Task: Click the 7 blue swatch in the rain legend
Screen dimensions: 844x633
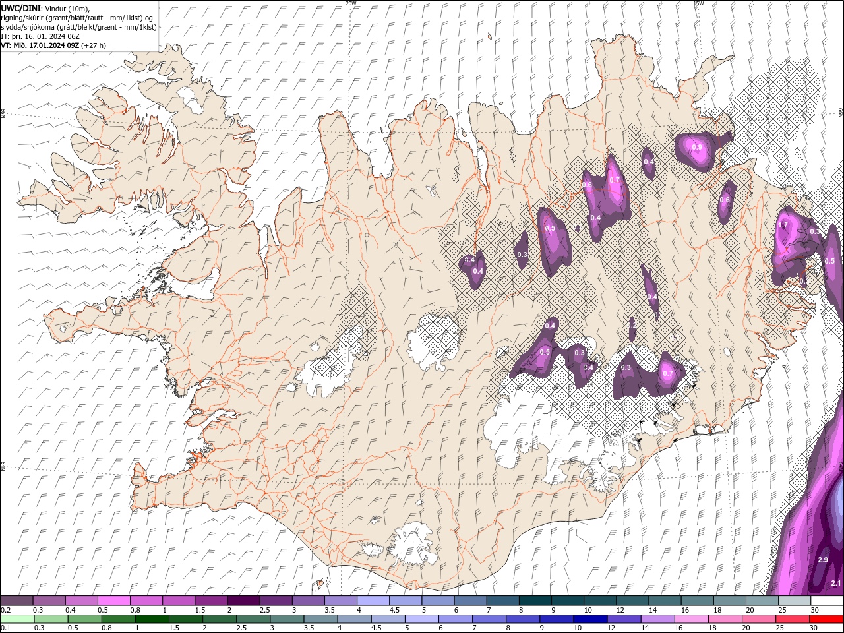Action: (489, 618)
